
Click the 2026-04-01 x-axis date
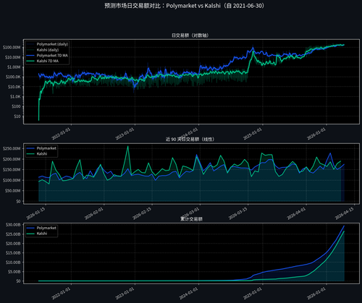point(296,213)
